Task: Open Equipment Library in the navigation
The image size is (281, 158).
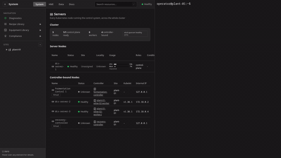Action: 23,30
